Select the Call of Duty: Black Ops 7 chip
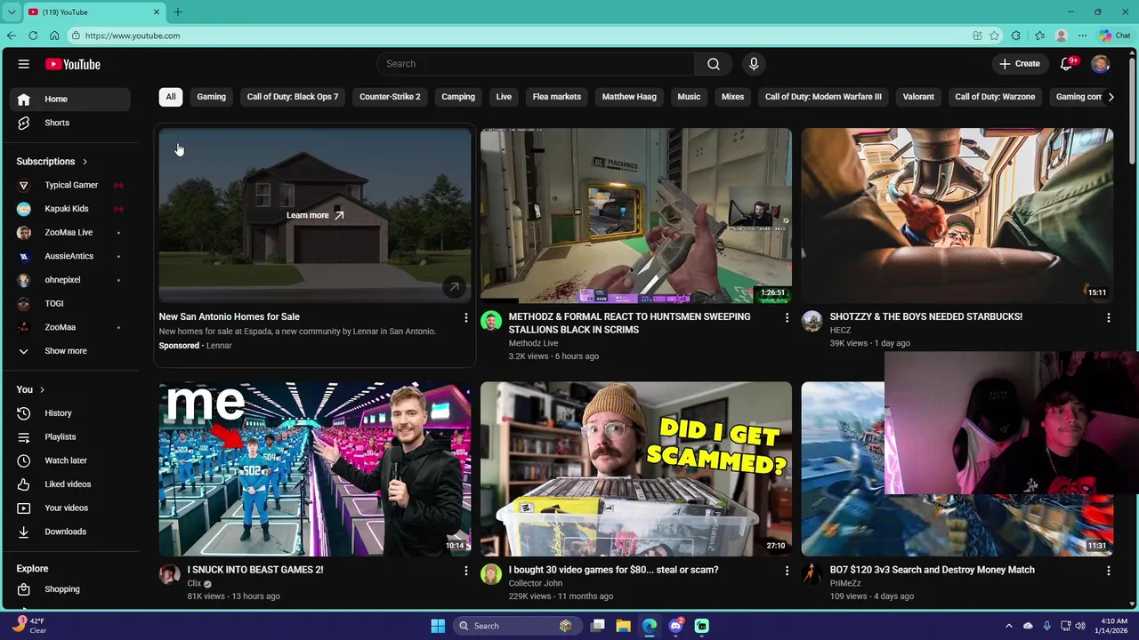Viewport: 1139px width, 640px height. point(293,97)
